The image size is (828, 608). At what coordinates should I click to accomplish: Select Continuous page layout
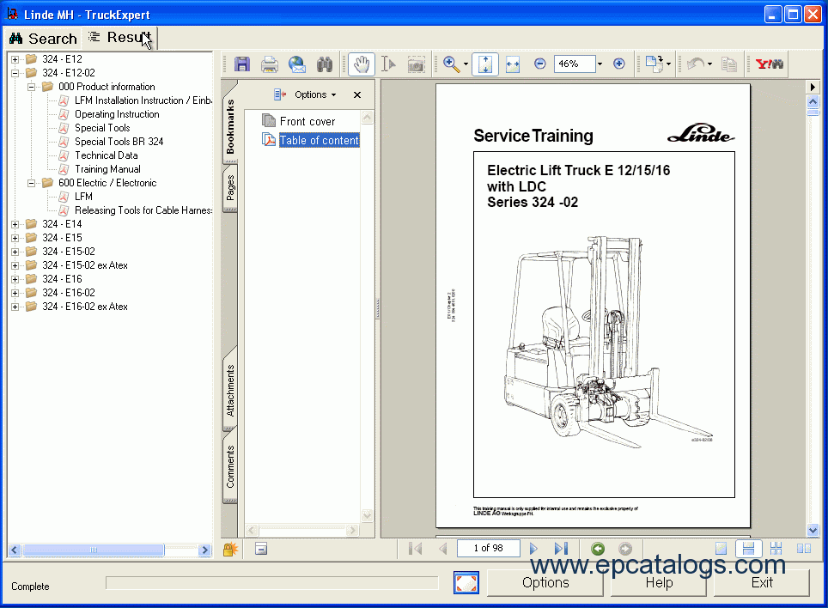pos(748,549)
